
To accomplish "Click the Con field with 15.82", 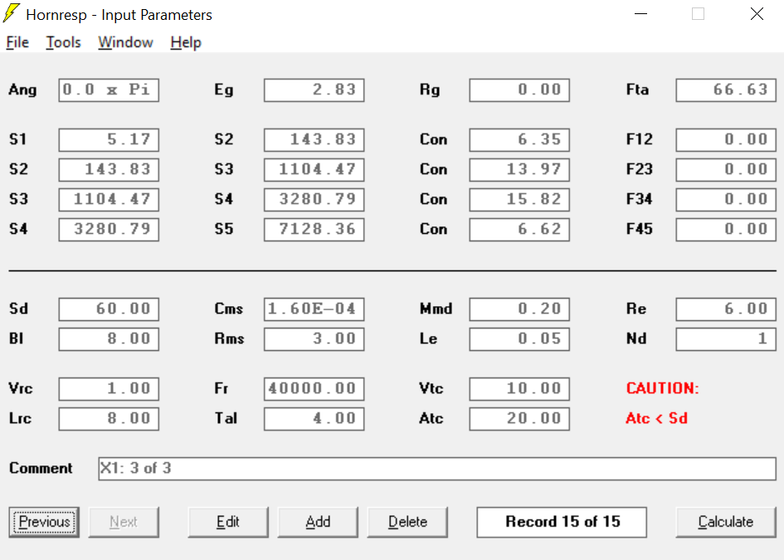I will (519, 199).
